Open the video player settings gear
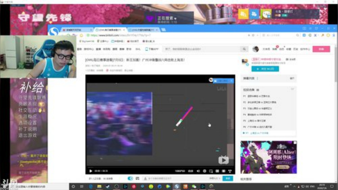 click(x=205, y=171)
